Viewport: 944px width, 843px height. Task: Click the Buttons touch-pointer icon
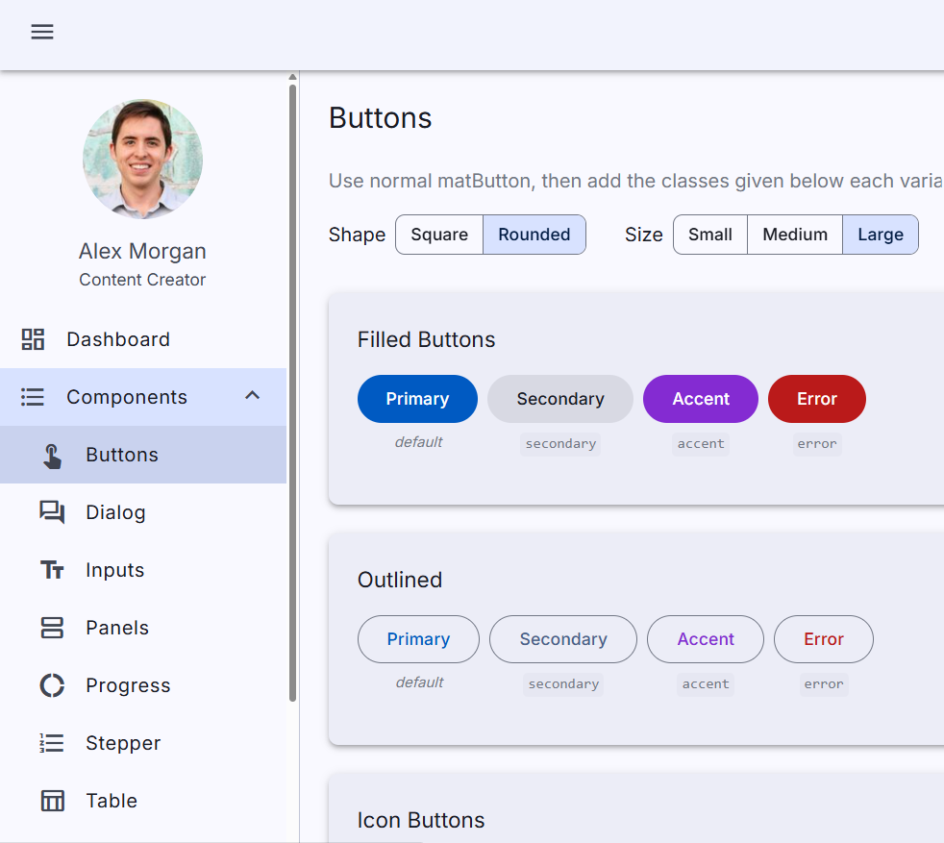coord(52,456)
